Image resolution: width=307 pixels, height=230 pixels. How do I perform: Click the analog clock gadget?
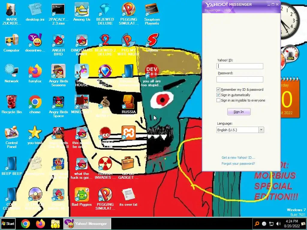tap(290, 21)
